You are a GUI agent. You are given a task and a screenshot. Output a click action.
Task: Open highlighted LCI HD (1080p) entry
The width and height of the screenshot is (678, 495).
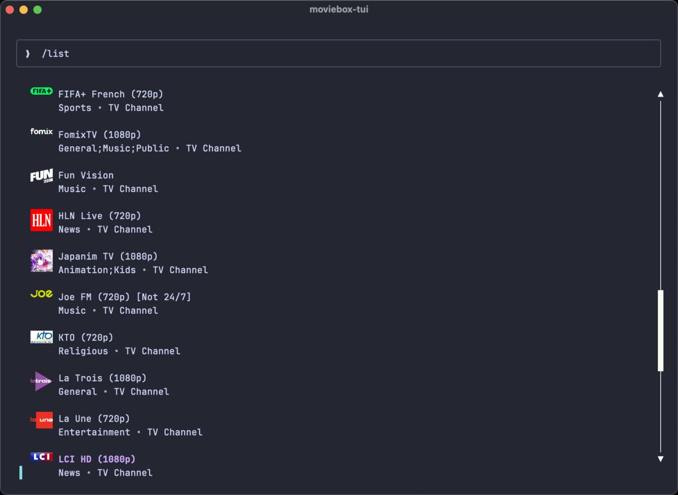pos(97,460)
